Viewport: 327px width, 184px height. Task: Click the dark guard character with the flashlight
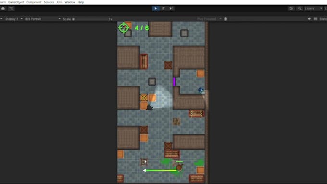coord(150,108)
